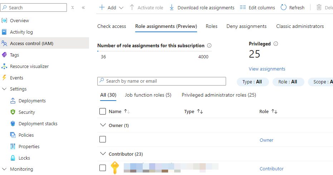This screenshot has width=333, height=175.
Task: Switch to Check access tab
Action: (x=112, y=26)
